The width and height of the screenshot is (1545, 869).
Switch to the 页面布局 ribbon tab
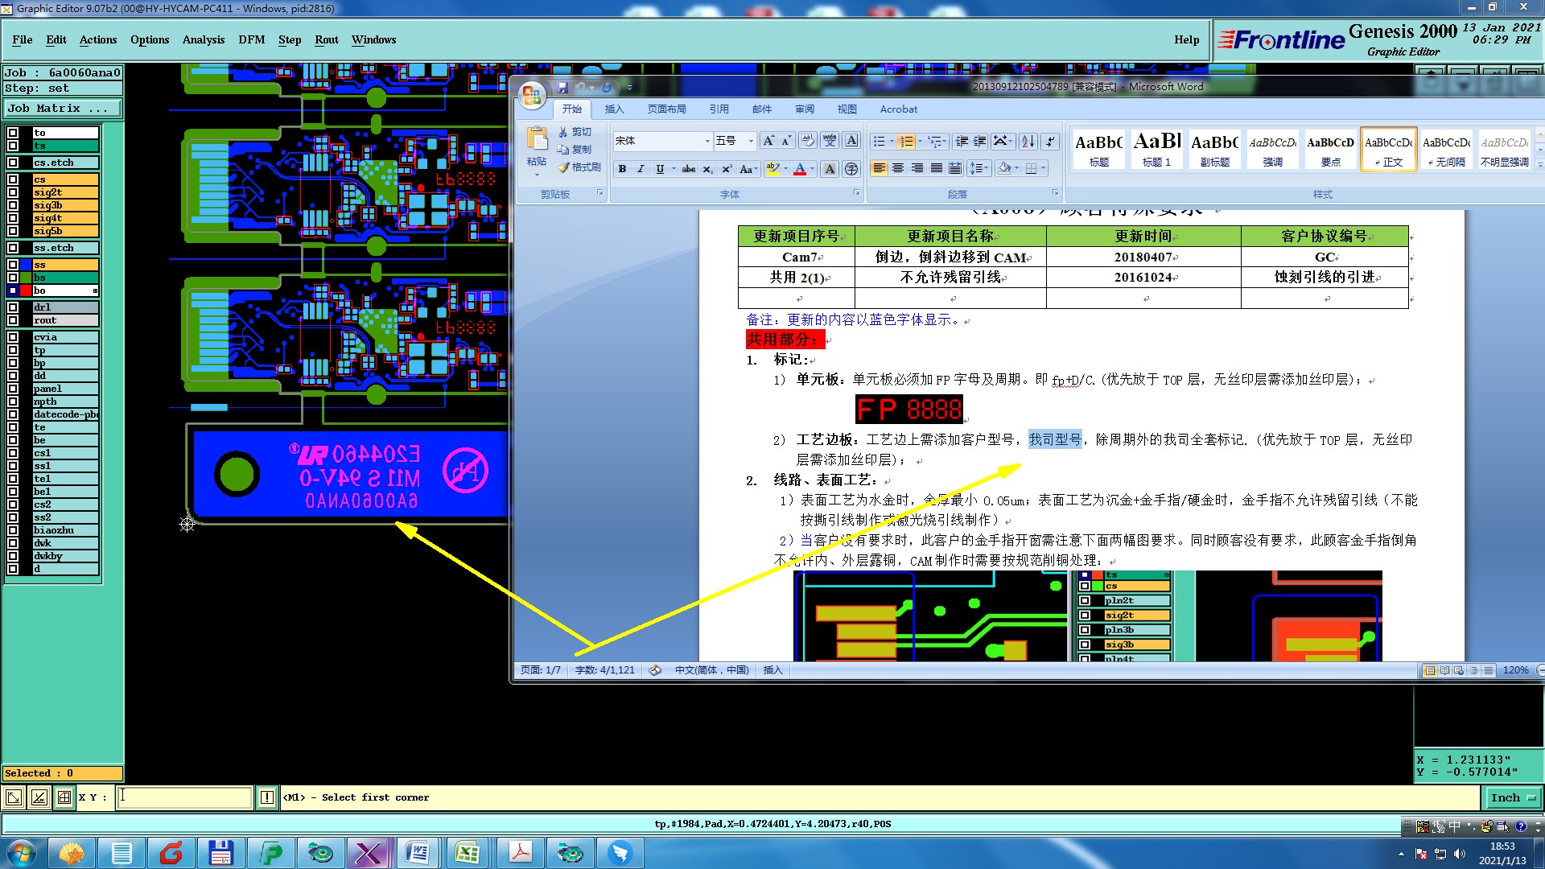click(x=666, y=109)
